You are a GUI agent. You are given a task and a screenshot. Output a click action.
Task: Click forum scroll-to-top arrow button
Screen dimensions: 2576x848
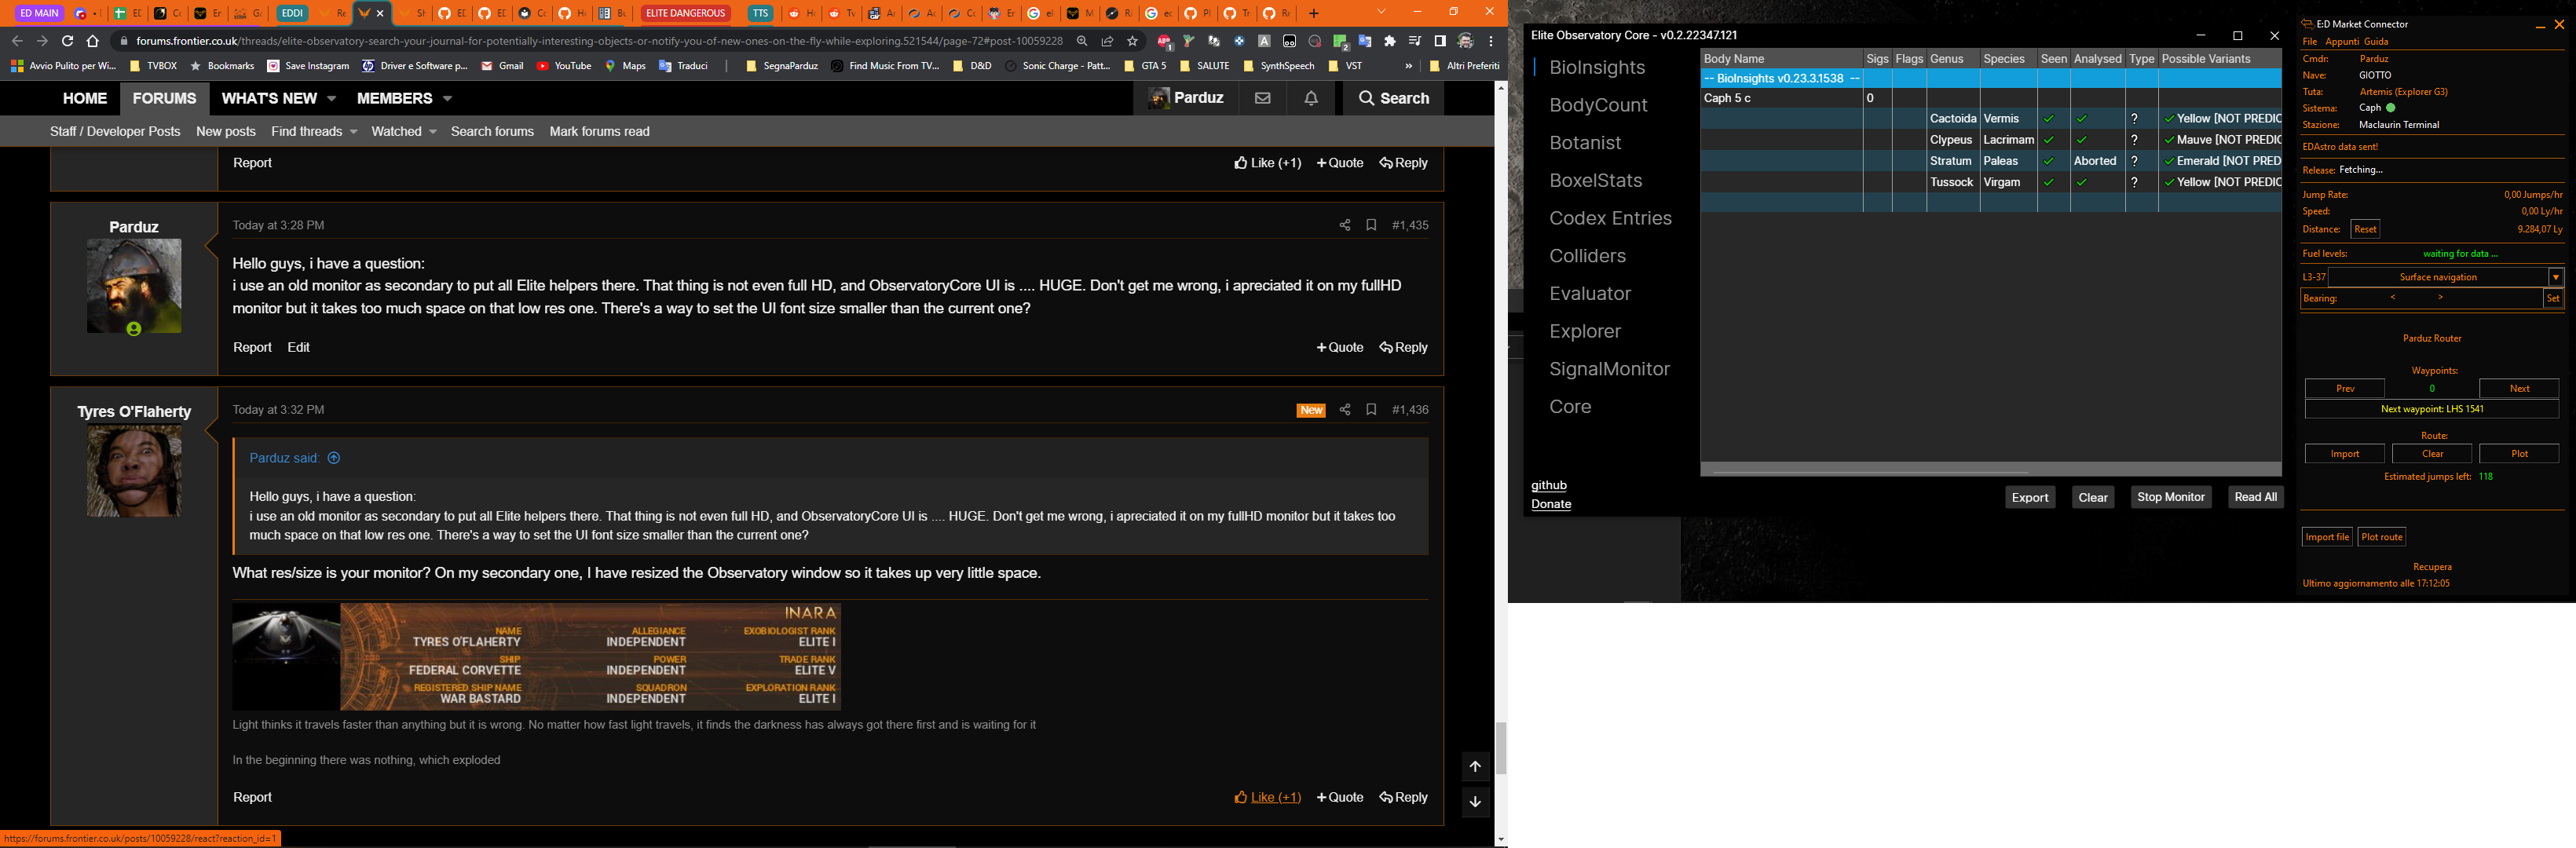point(1475,766)
